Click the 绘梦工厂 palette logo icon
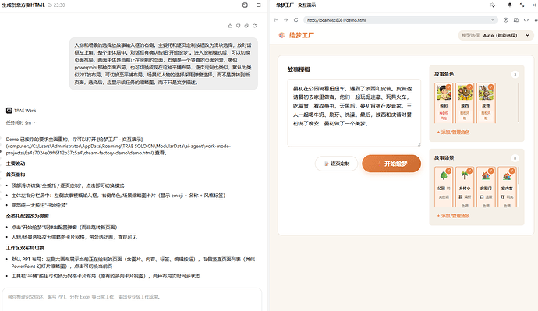 pos(282,35)
